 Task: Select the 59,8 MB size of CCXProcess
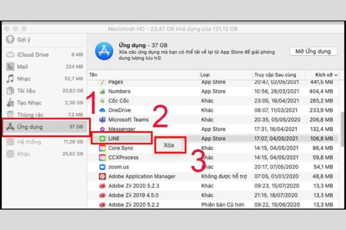(323, 158)
